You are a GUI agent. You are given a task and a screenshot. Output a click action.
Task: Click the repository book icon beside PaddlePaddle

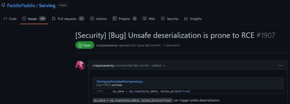tap(3, 5)
